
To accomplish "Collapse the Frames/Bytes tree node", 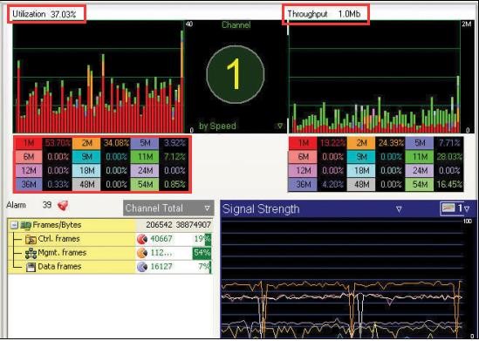I will pyautogui.click(x=14, y=225).
